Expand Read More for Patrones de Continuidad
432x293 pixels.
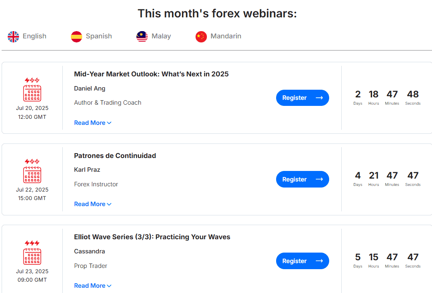coord(93,204)
